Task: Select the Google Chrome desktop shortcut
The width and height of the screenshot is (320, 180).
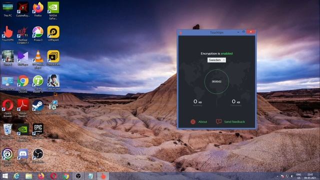Action: 23,83
